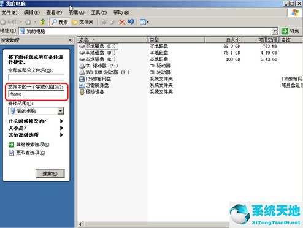Expand 'What size is it' (大小是?) option
The height and width of the screenshot is (228, 303).
36,128
